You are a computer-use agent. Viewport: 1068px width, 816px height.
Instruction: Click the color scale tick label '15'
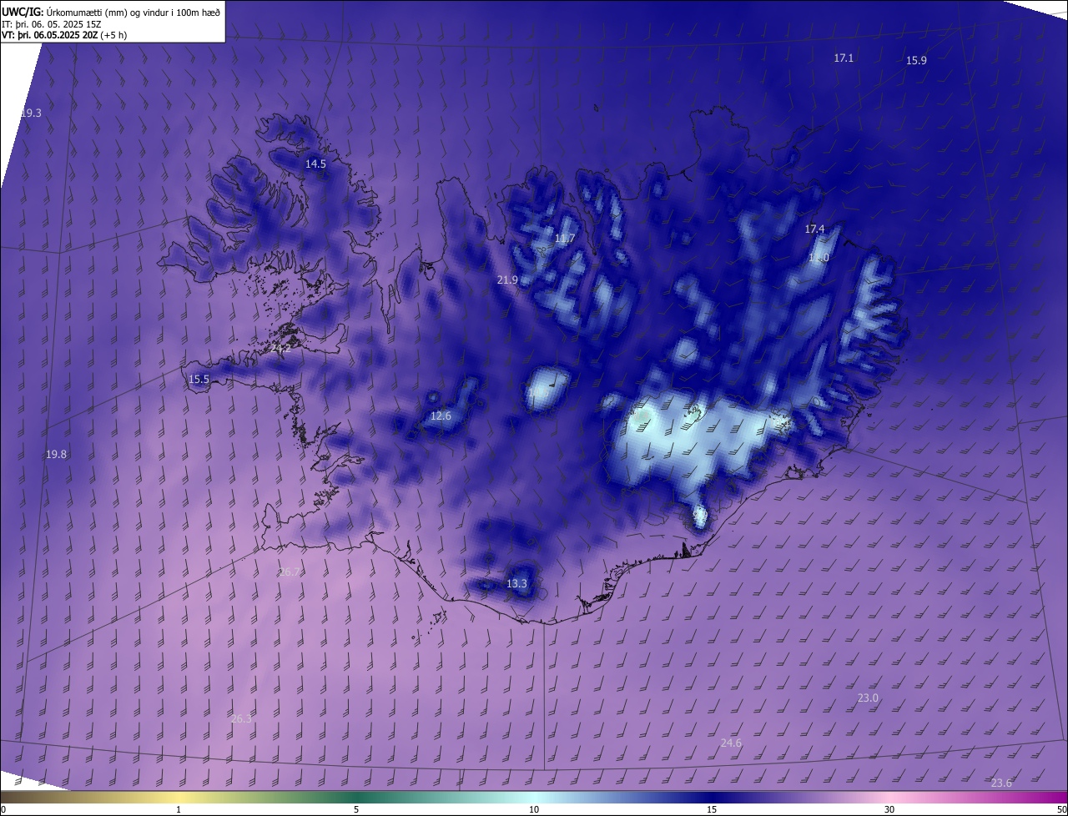pos(712,810)
